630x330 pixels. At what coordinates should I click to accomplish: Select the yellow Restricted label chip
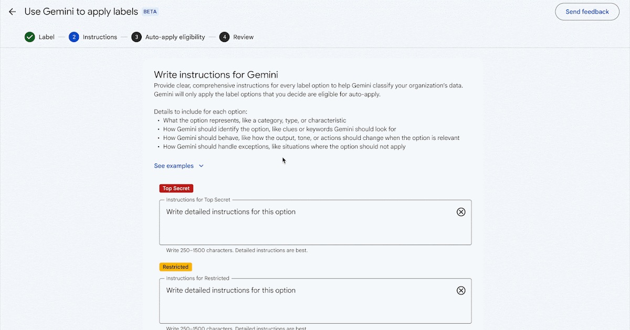[176, 267]
